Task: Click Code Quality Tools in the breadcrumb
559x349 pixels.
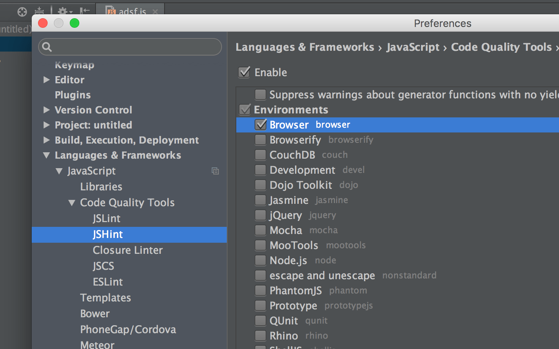Action: [502, 47]
